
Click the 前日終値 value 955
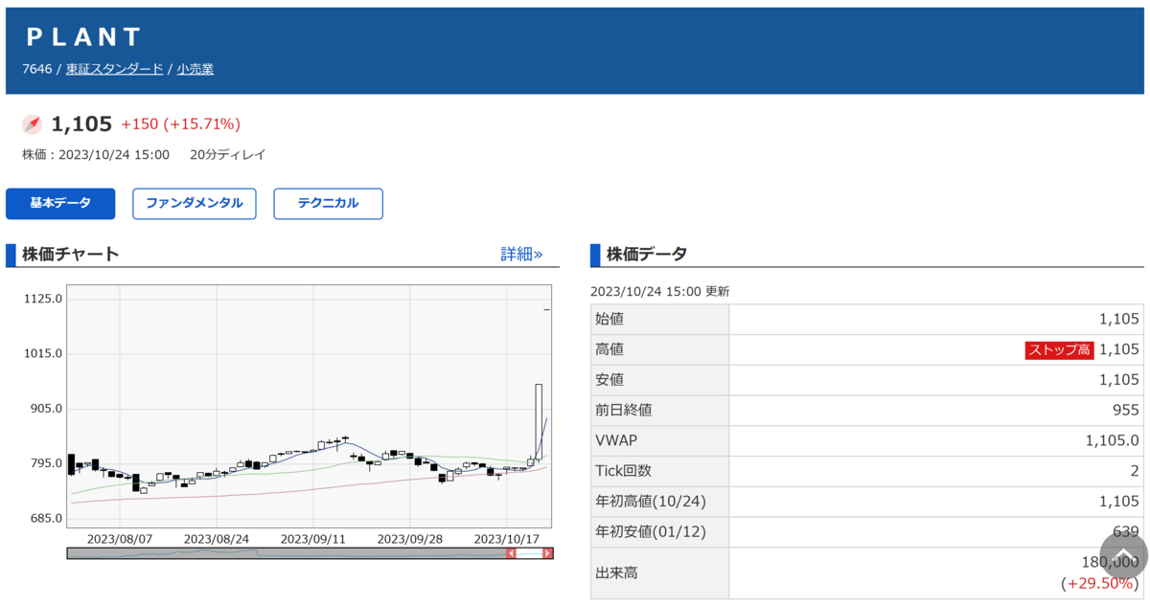point(1126,410)
